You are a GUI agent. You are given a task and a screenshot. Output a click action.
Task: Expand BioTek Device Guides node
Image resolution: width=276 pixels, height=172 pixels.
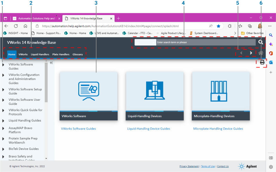point(3,149)
